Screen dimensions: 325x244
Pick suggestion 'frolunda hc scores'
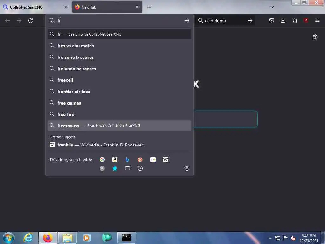point(119,69)
